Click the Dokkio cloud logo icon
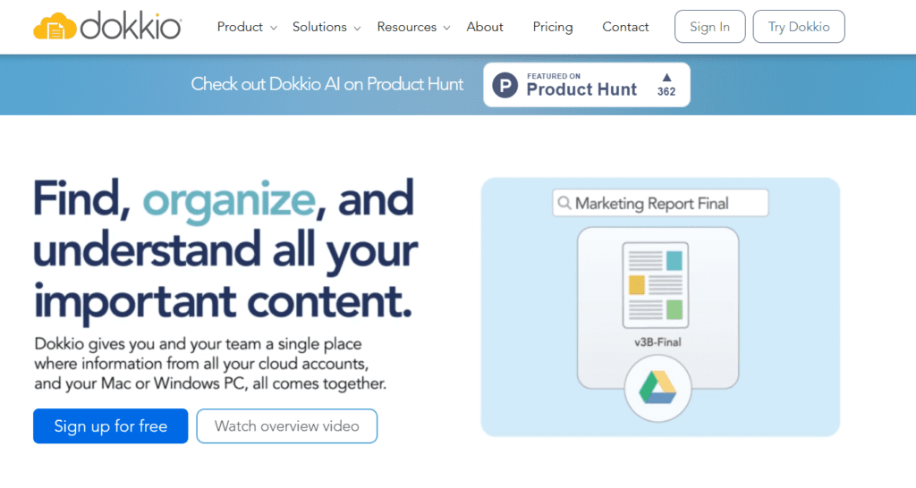Image resolution: width=916 pixels, height=488 pixels. (x=55, y=27)
